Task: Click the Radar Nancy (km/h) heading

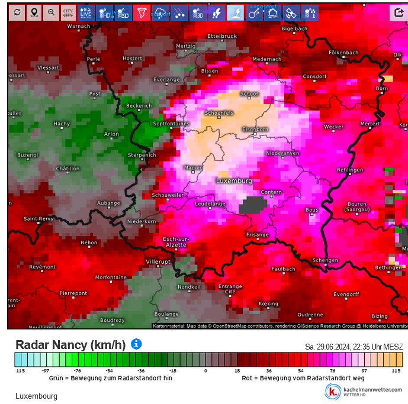Action: coord(70,345)
